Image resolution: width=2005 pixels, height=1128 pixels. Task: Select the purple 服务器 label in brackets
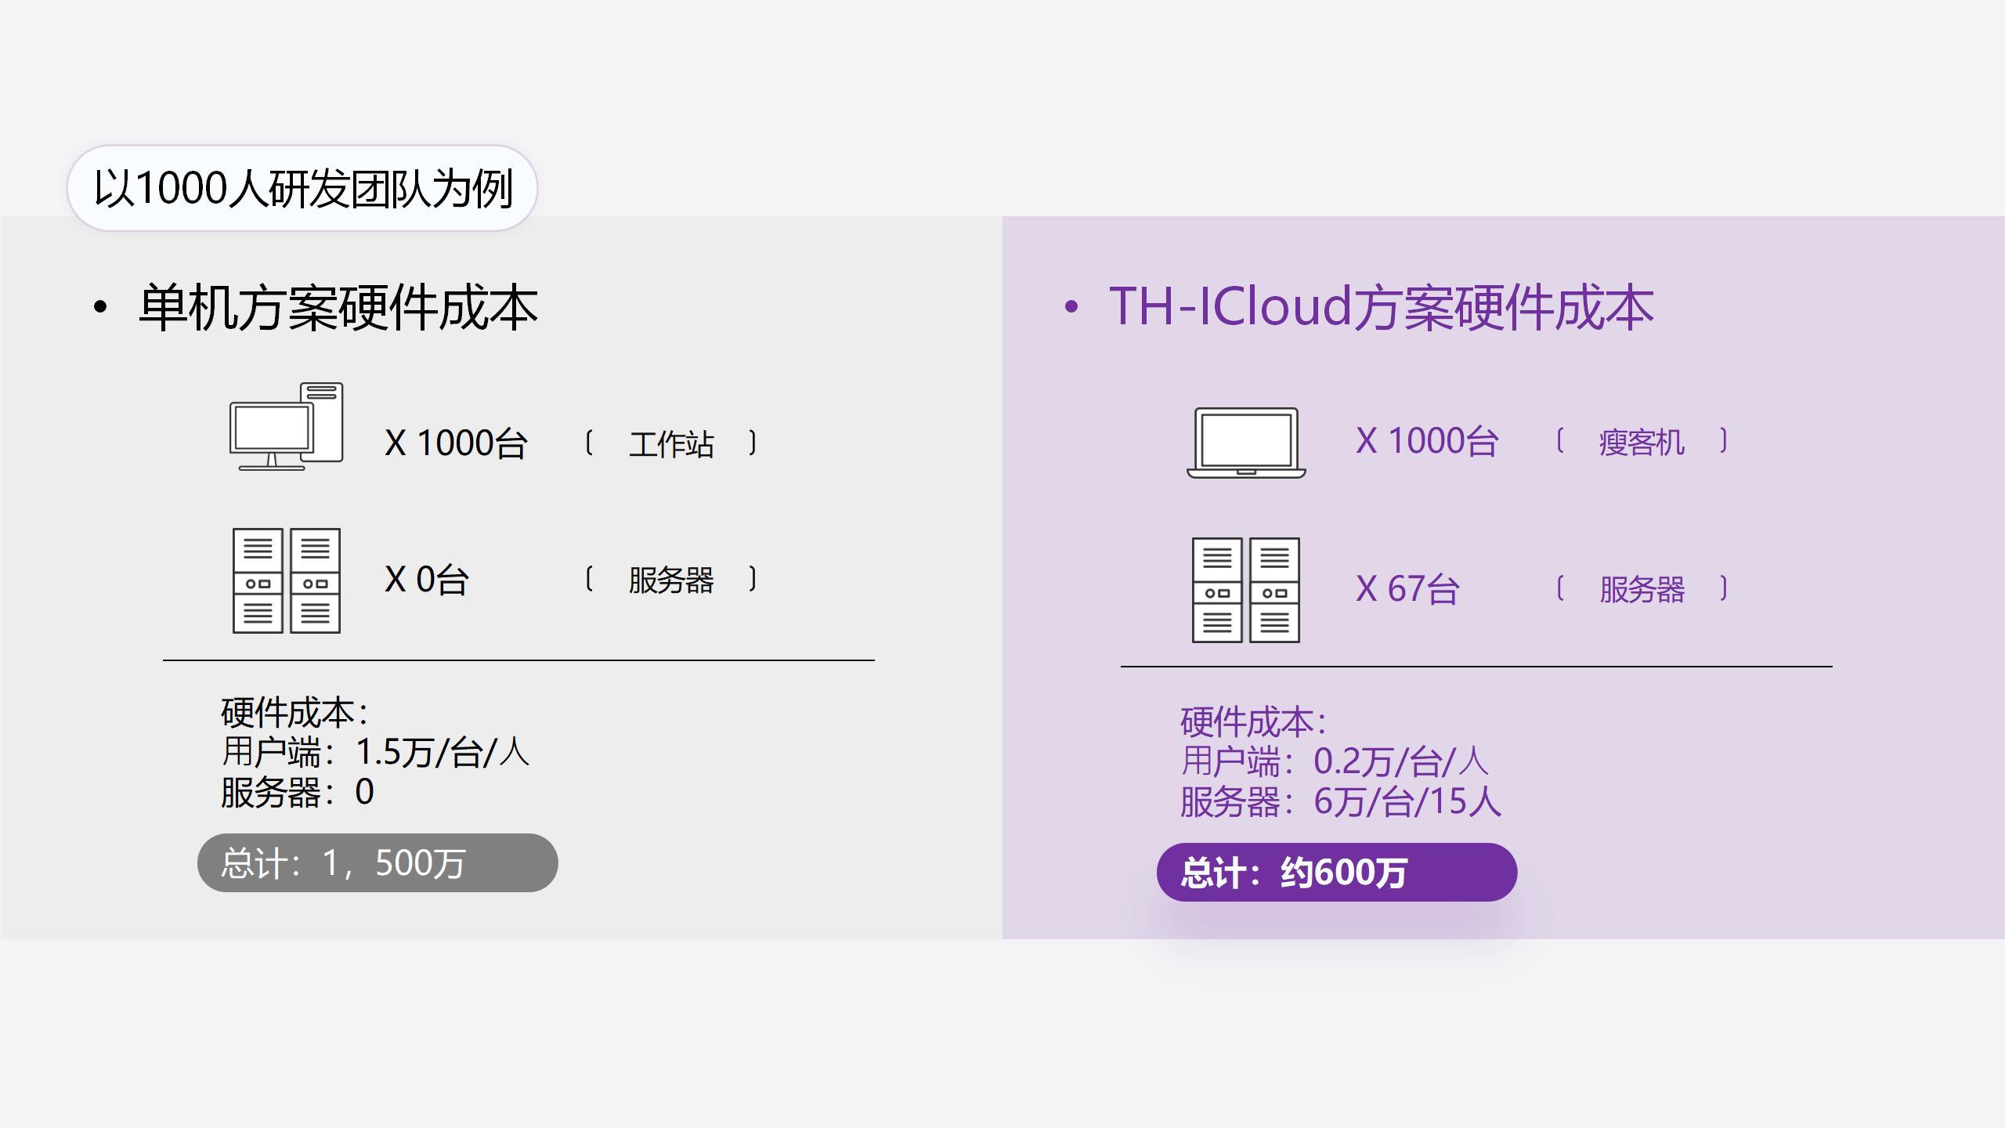(1642, 590)
